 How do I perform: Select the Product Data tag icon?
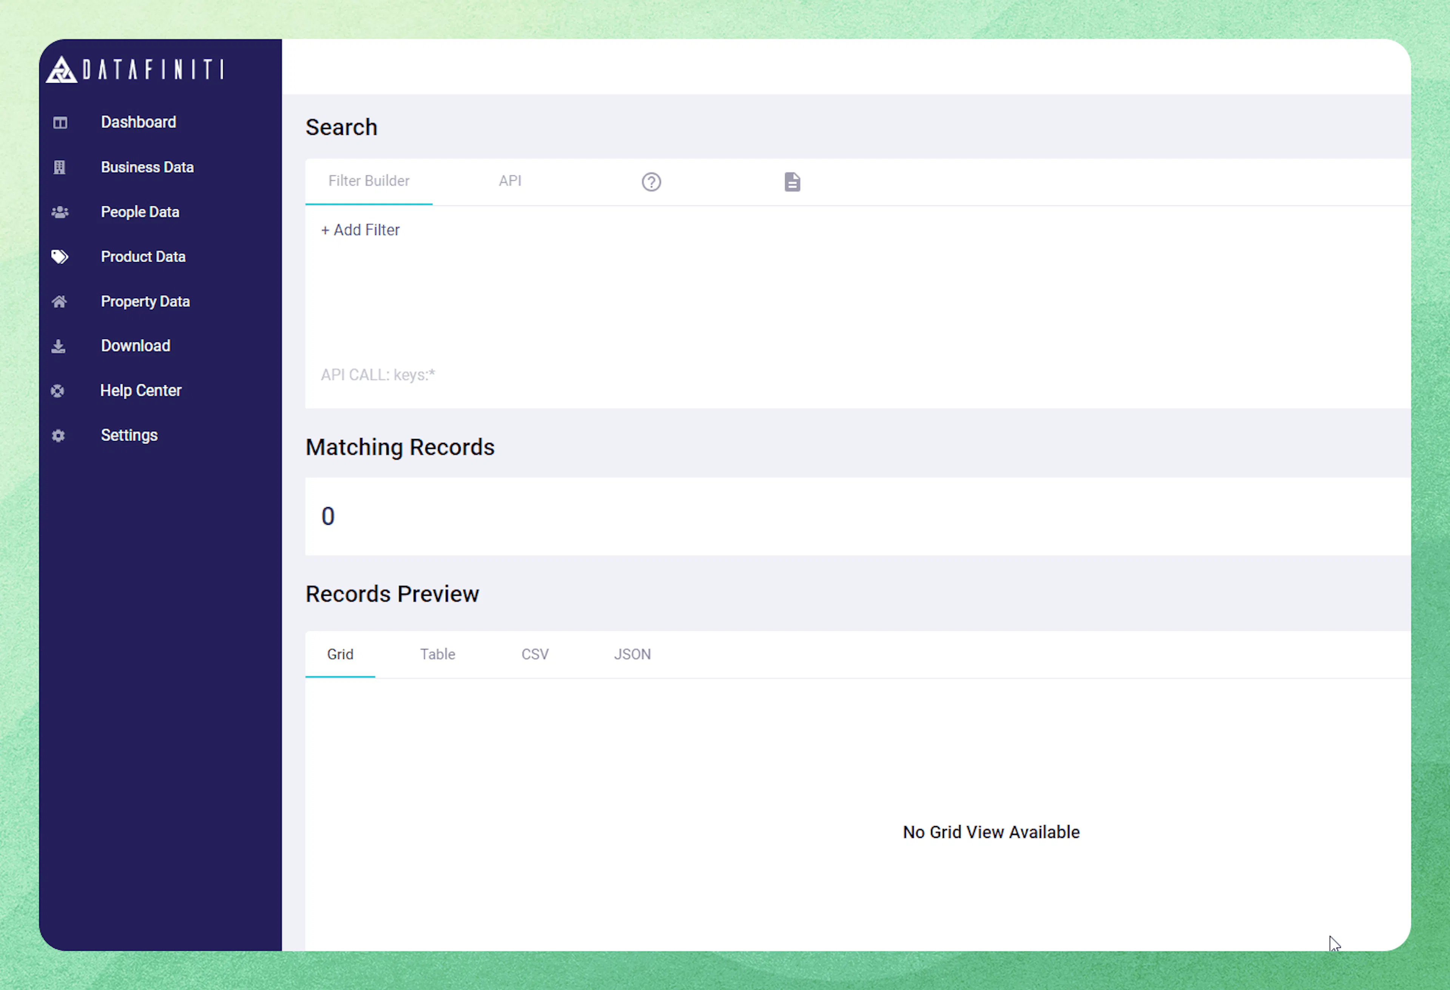(59, 256)
